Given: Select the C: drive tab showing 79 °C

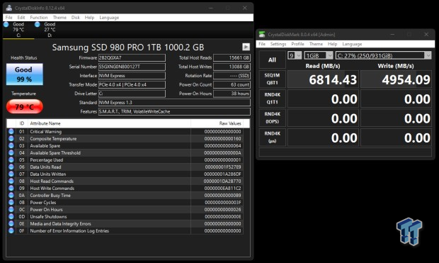Looking at the screenshot, I should point(18,30).
